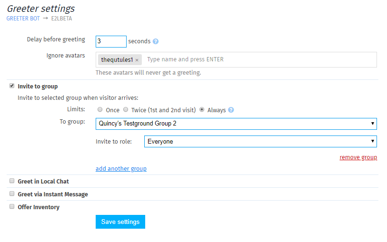The height and width of the screenshot is (242, 387).
Task: Open the To group dropdown
Action: (236, 124)
